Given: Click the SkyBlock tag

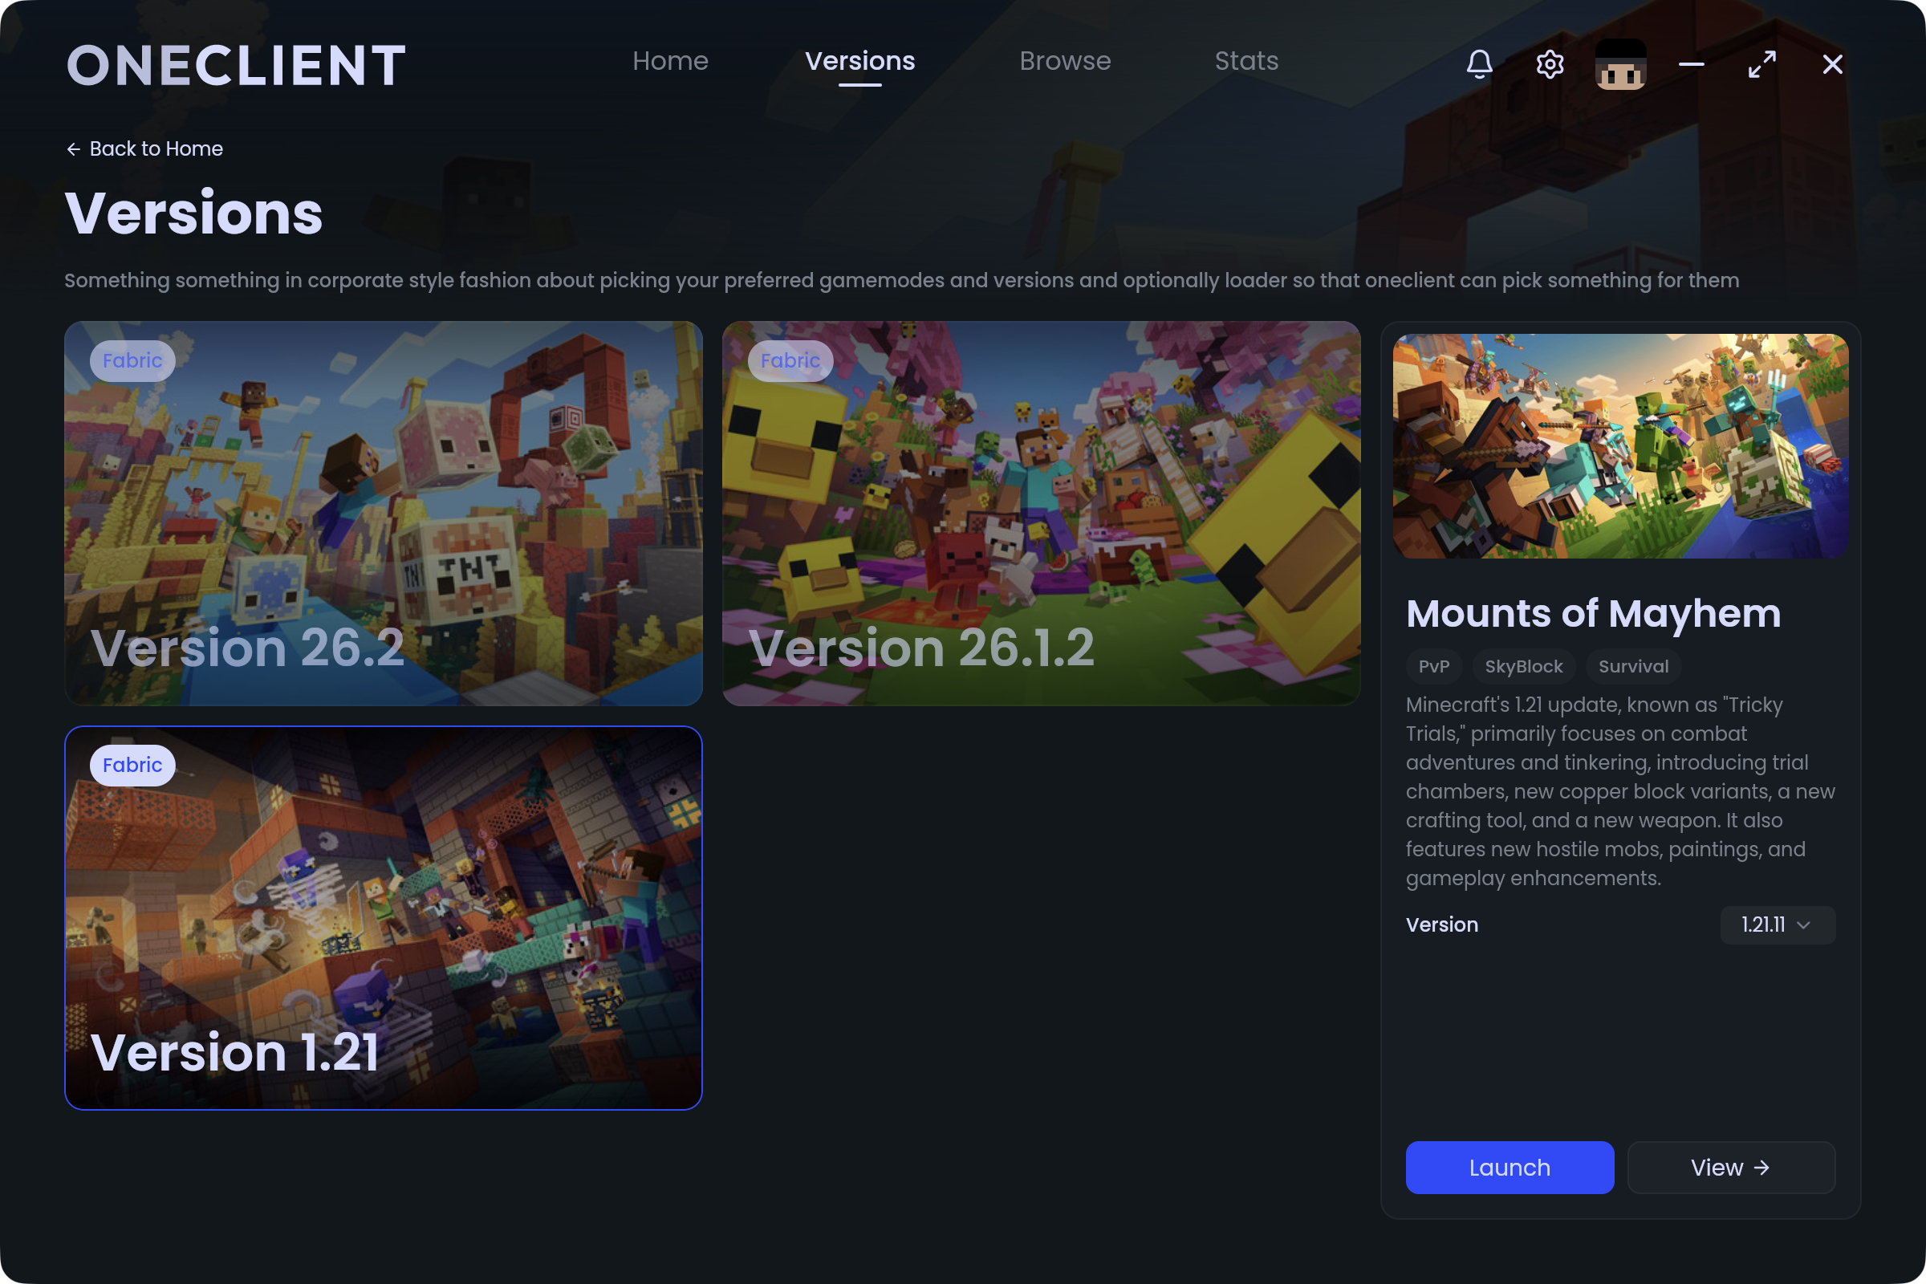Looking at the screenshot, I should tap(1524, 667).
